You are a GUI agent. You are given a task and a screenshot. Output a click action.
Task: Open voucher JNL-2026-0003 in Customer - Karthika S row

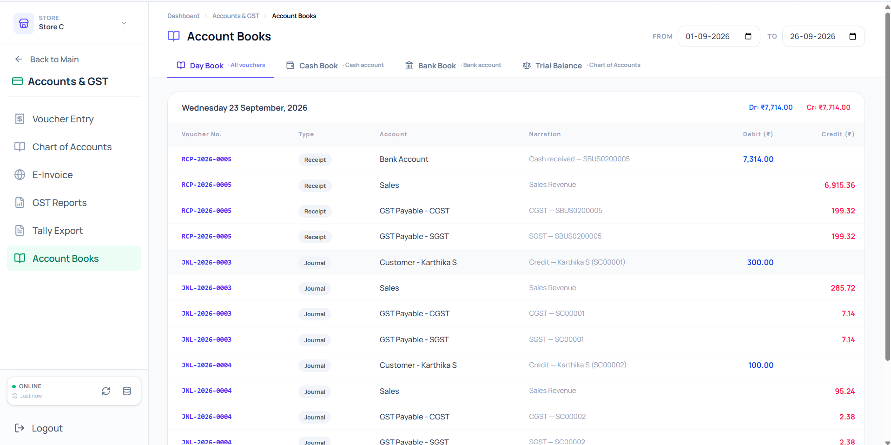206,262
